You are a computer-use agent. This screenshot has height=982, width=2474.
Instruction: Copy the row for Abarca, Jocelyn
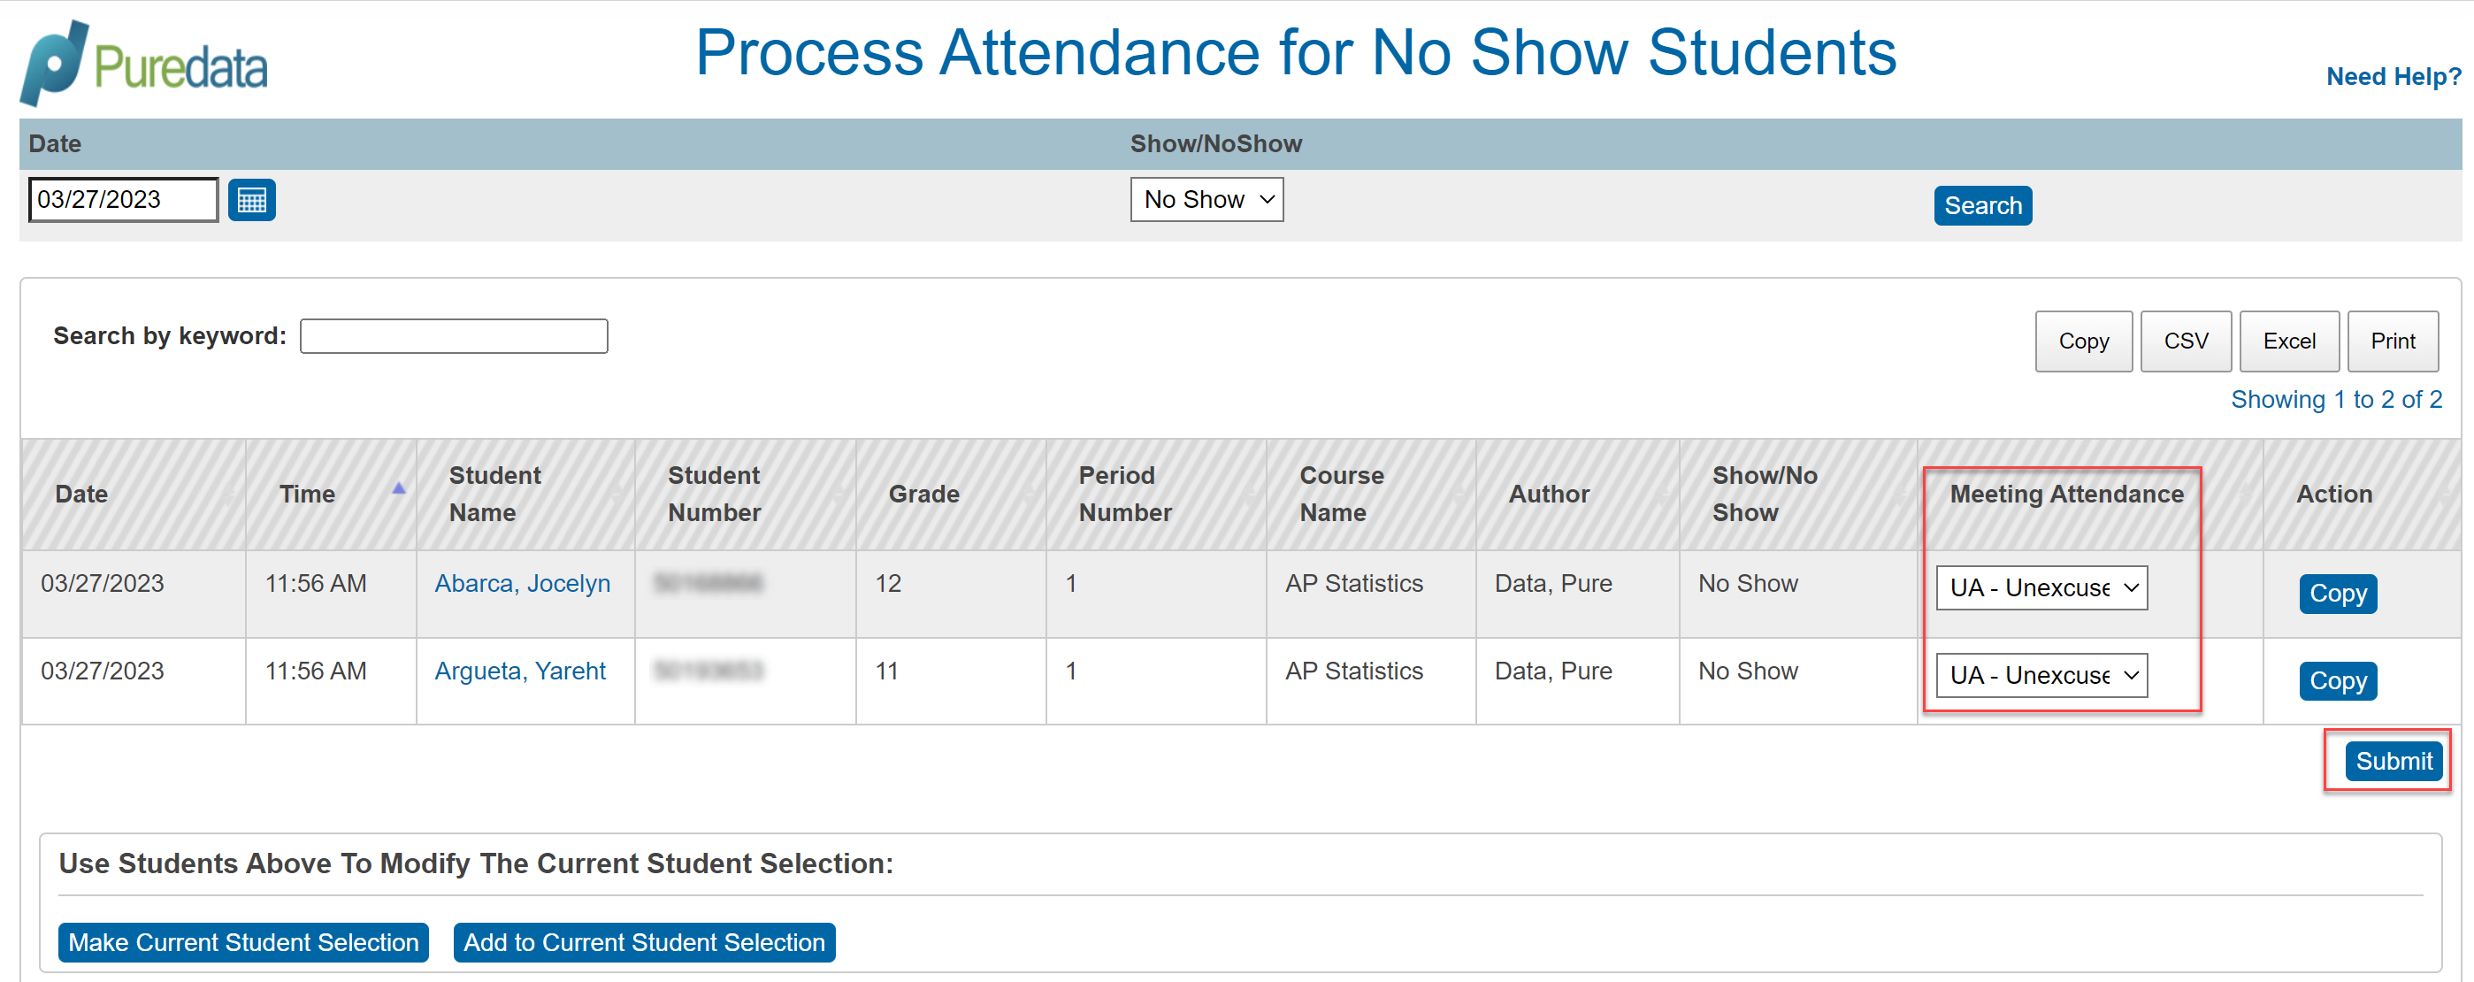pyautogui.click(x=2338, y=593)
